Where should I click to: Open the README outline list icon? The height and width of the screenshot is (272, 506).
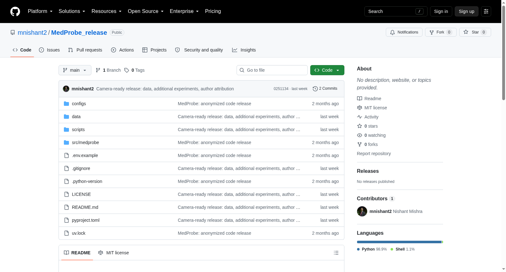click(x=336, y=253)
